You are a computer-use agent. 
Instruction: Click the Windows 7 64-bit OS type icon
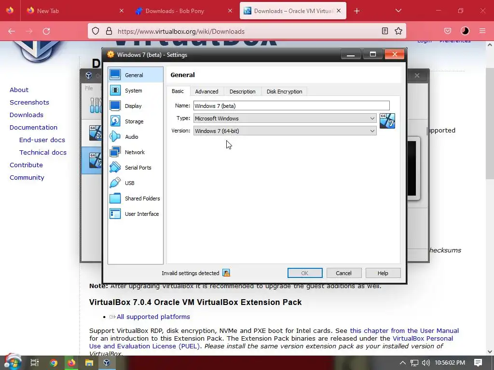[x=387, y=121]
